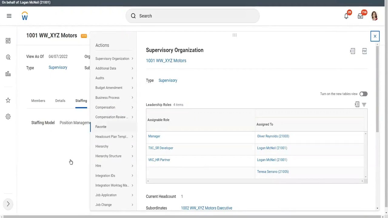Viewport: 388px width, 218px height.
Task: Switch to the Staffing tab
Action: pyautogui.click(x=81, y=101)
